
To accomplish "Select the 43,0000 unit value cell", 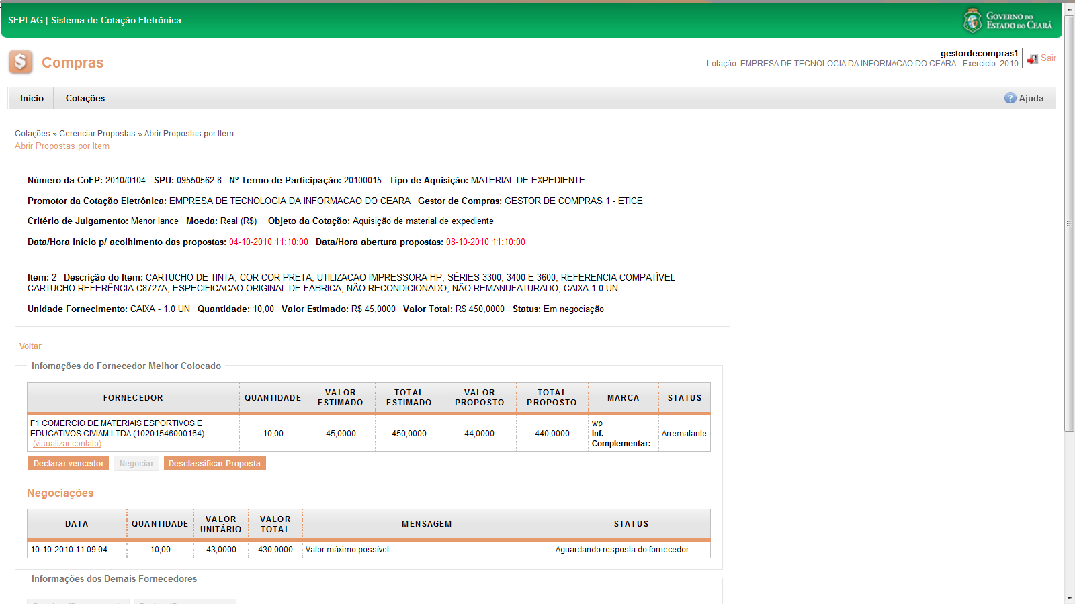I will 221,550.
